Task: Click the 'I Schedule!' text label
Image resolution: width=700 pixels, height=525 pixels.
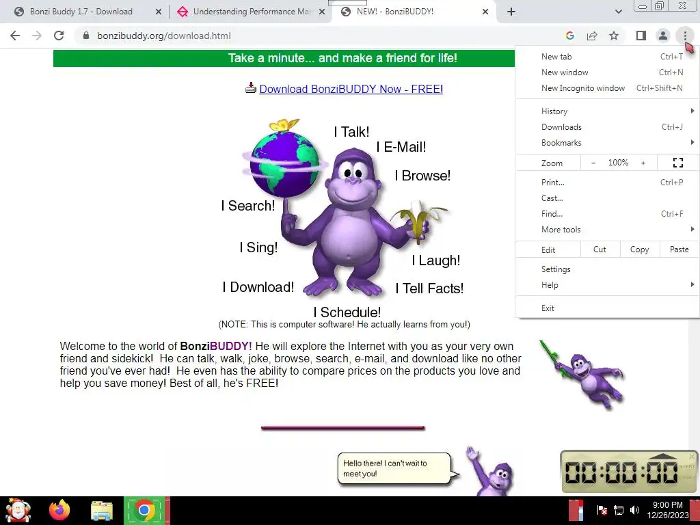Action: [x=347, y=312]
